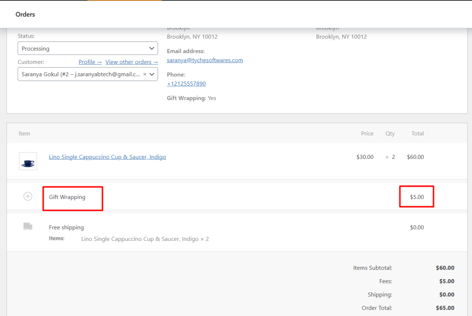Email saranya@tychesoftwares.com
This screenshot has height=316, width=472.
pyautogui.click(x=205, y=60)
